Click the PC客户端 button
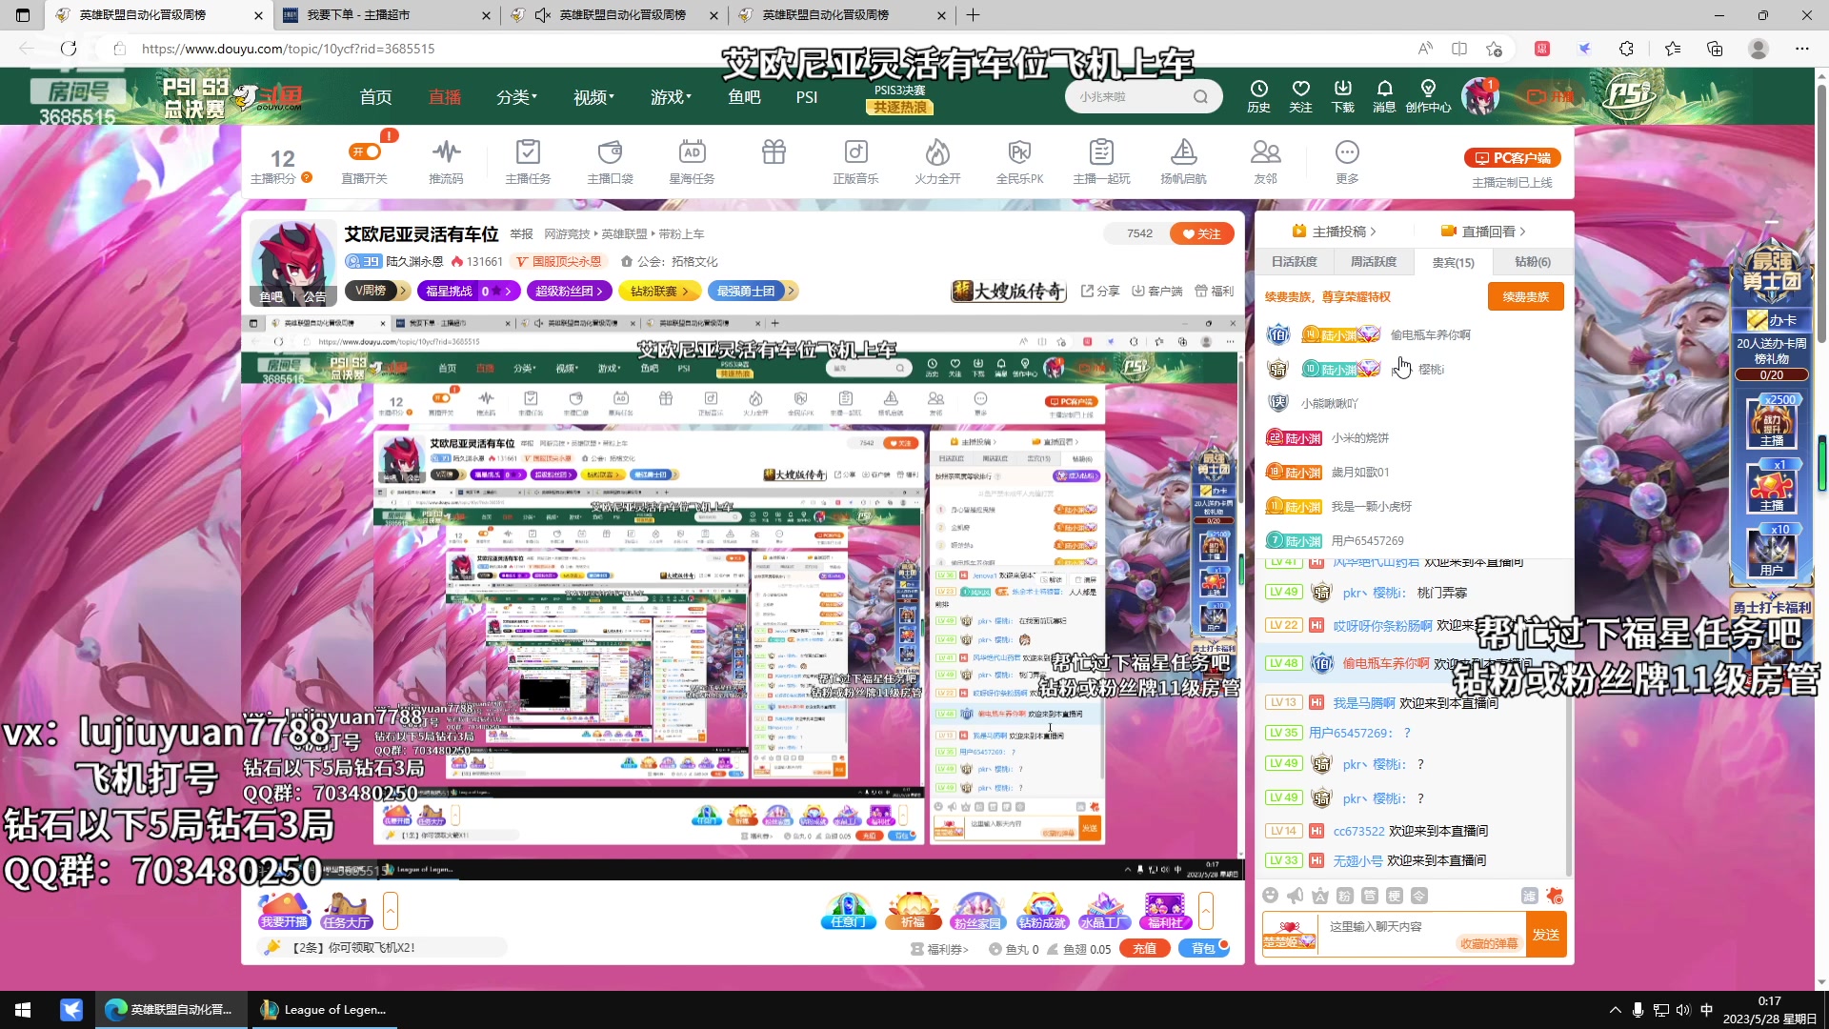Image resolution: width=1829 pixels, height=1029 pixels. (1512, 158)
